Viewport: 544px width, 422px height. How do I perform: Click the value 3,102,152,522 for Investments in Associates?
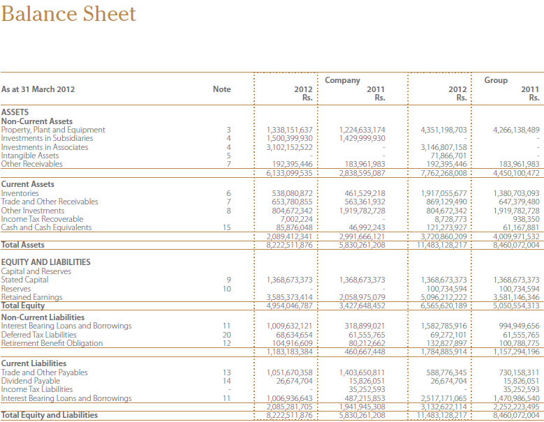[290, 147]
